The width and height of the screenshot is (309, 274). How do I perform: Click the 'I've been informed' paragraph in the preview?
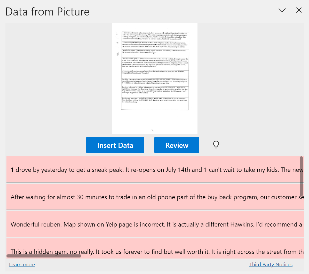point(155,90)
